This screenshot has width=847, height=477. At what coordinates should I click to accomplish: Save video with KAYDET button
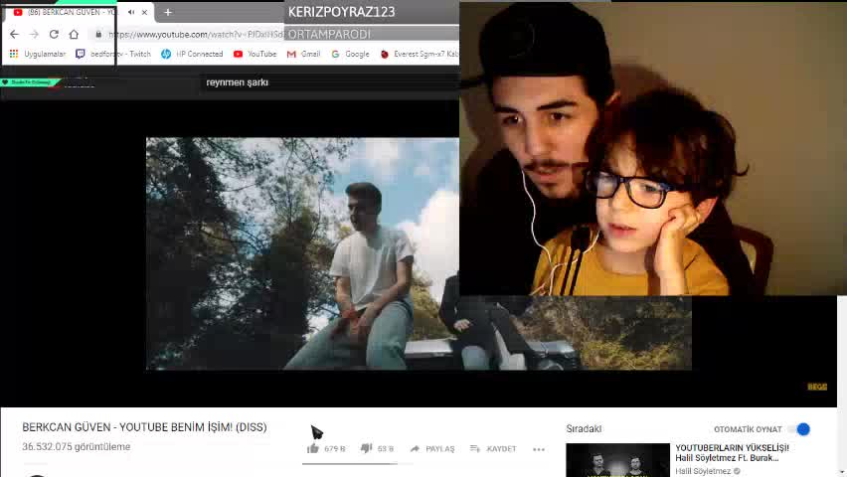(x=493, y=449)
